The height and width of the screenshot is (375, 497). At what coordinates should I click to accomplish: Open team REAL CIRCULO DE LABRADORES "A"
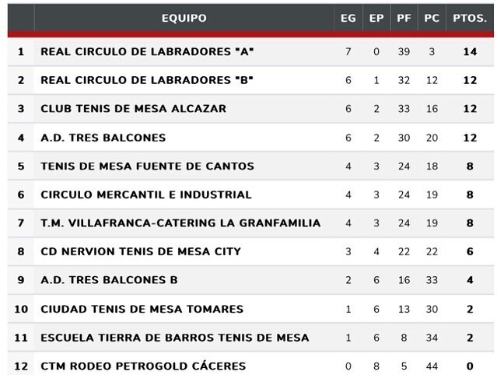click(147, 51)
